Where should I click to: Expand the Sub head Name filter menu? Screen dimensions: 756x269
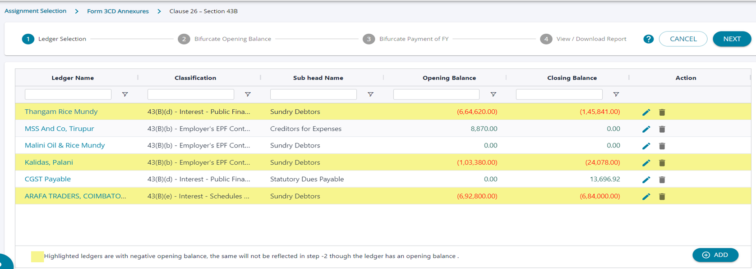(x=370, y=94)
